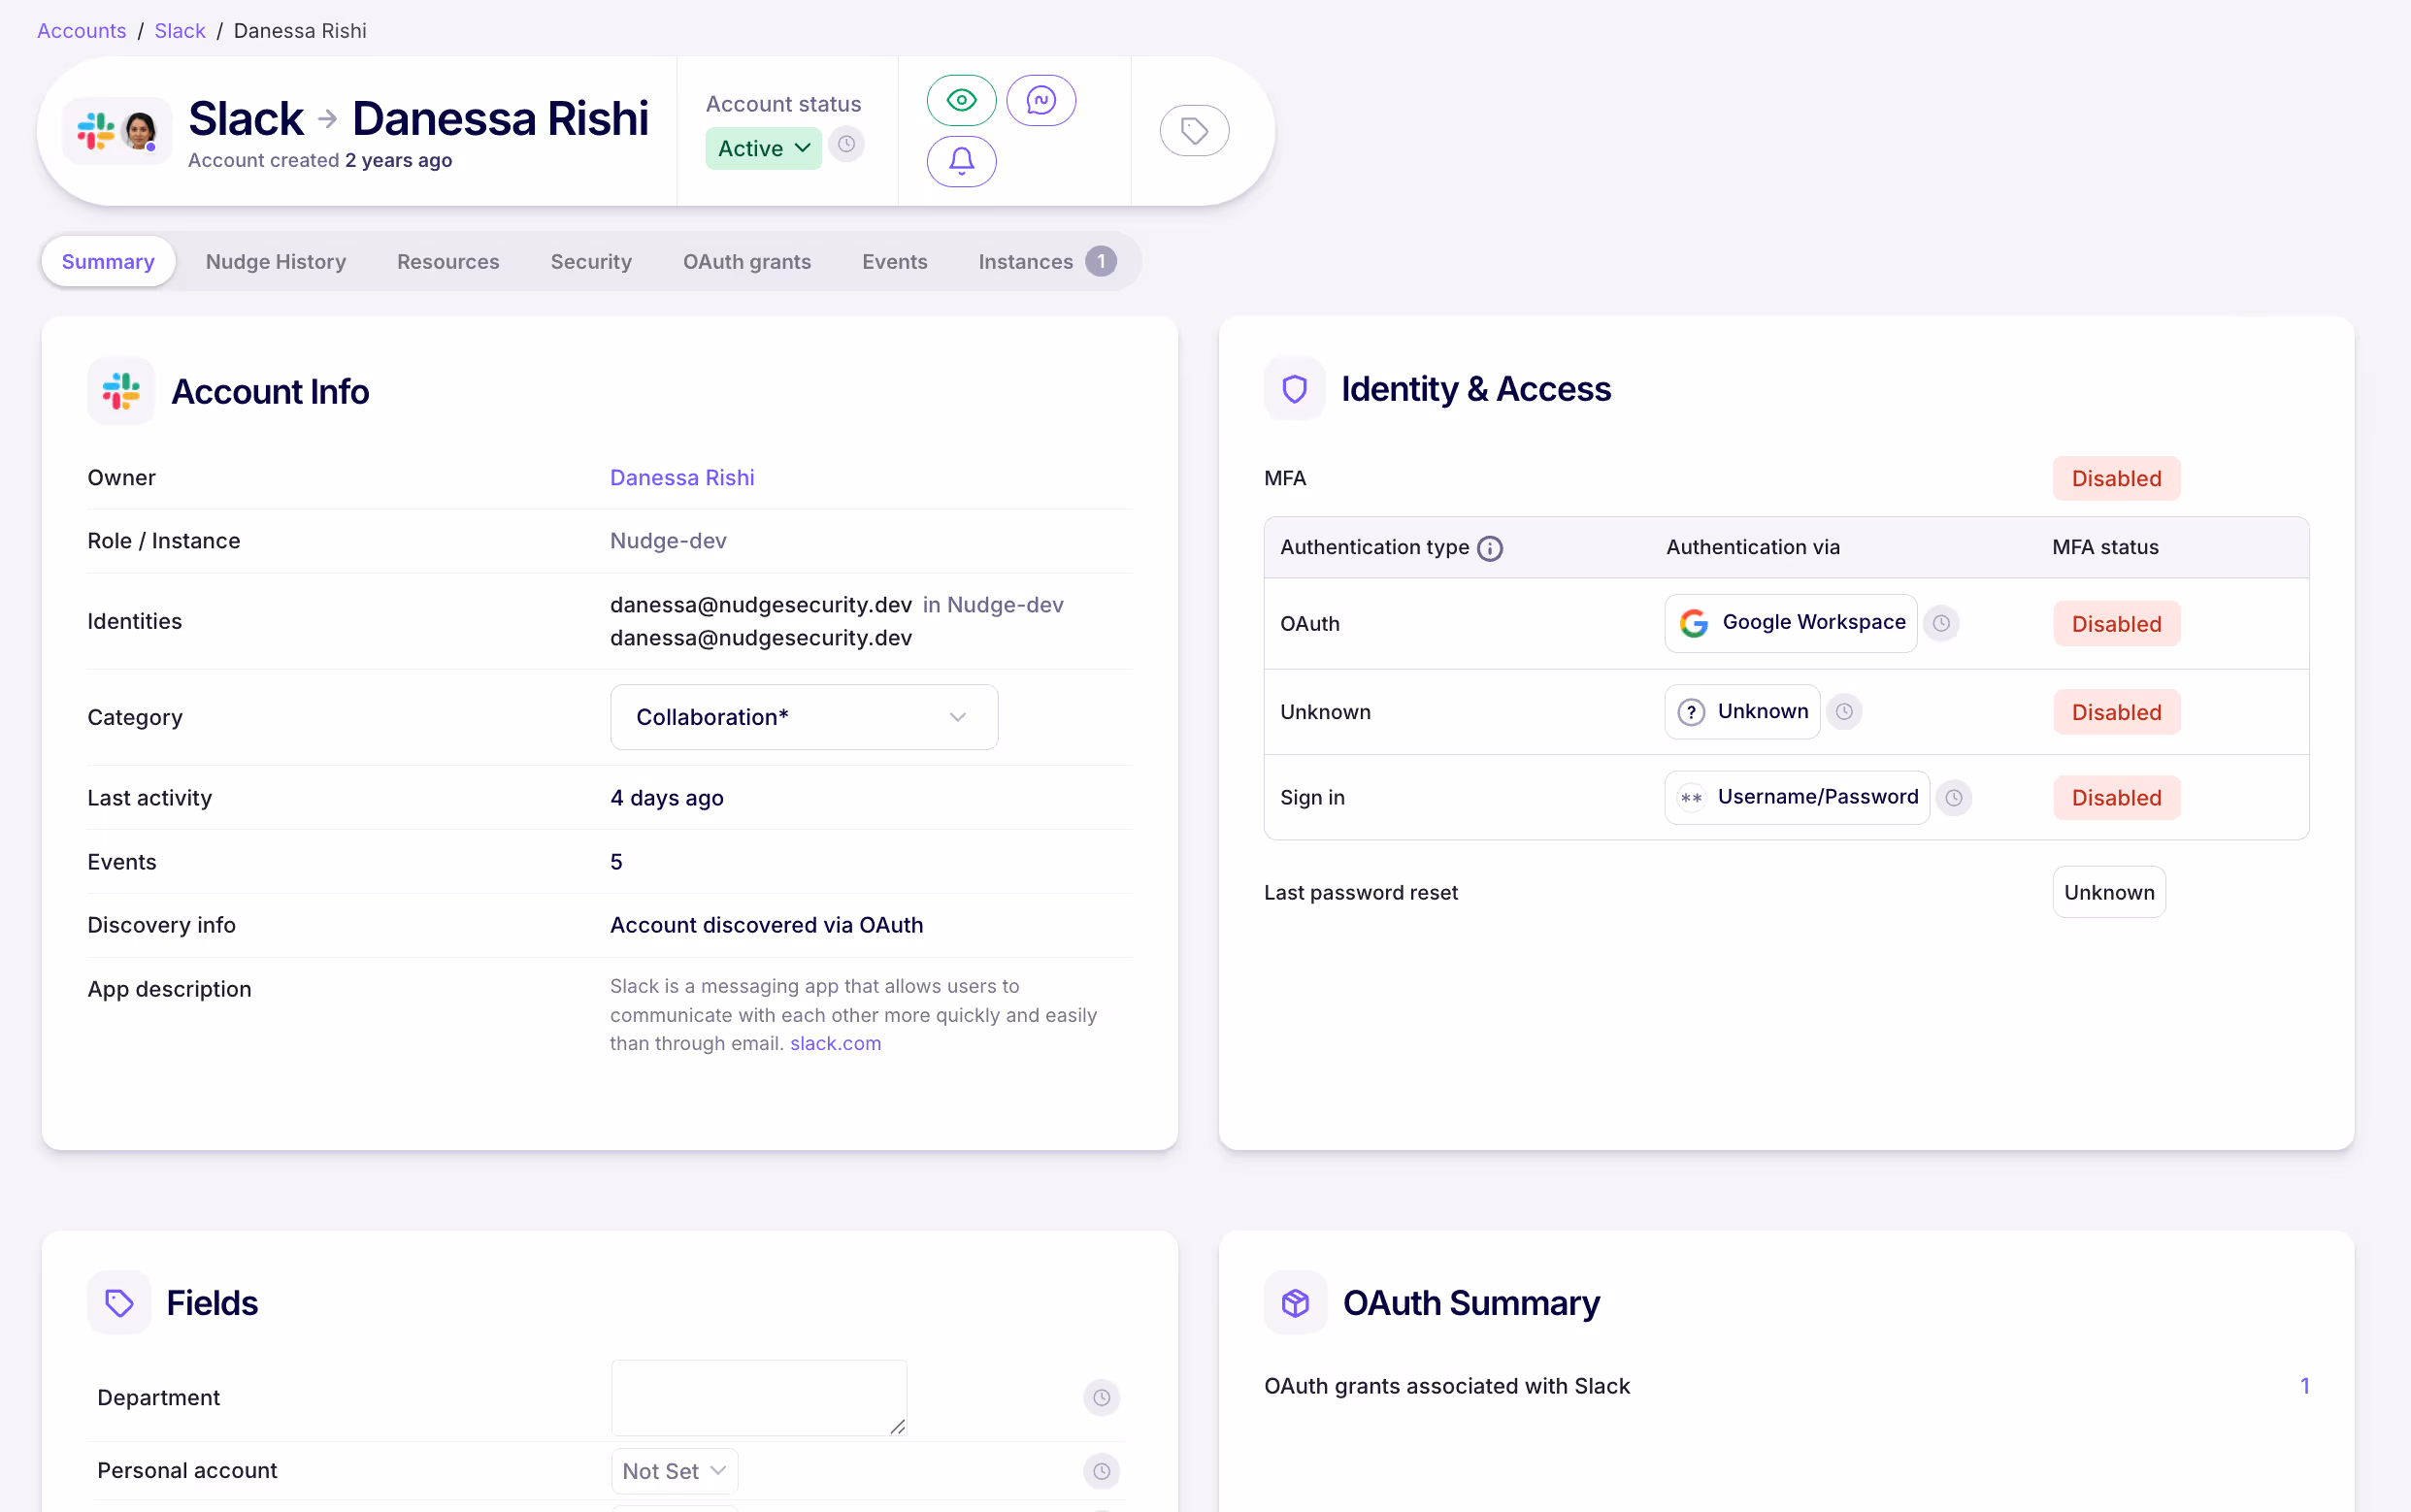Click the Fields tag icon
The width and height of the screenshot is (2411, 1512).
coord(119,1302)
